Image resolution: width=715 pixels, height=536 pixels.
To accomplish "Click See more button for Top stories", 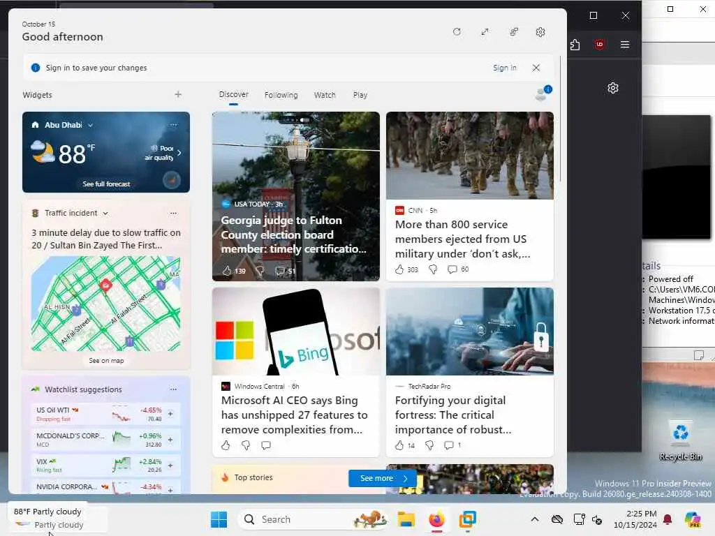I will click(383, 478).
